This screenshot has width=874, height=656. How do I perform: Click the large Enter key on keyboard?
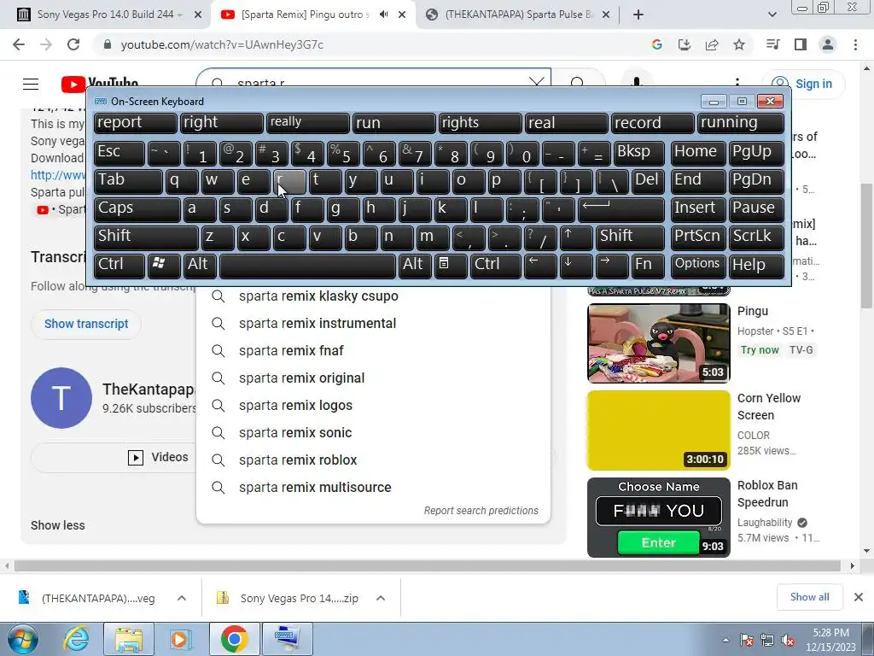621,209
